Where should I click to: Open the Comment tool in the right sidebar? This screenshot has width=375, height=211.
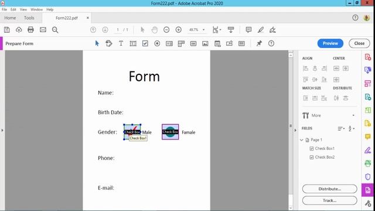click(x=367, y=137)
